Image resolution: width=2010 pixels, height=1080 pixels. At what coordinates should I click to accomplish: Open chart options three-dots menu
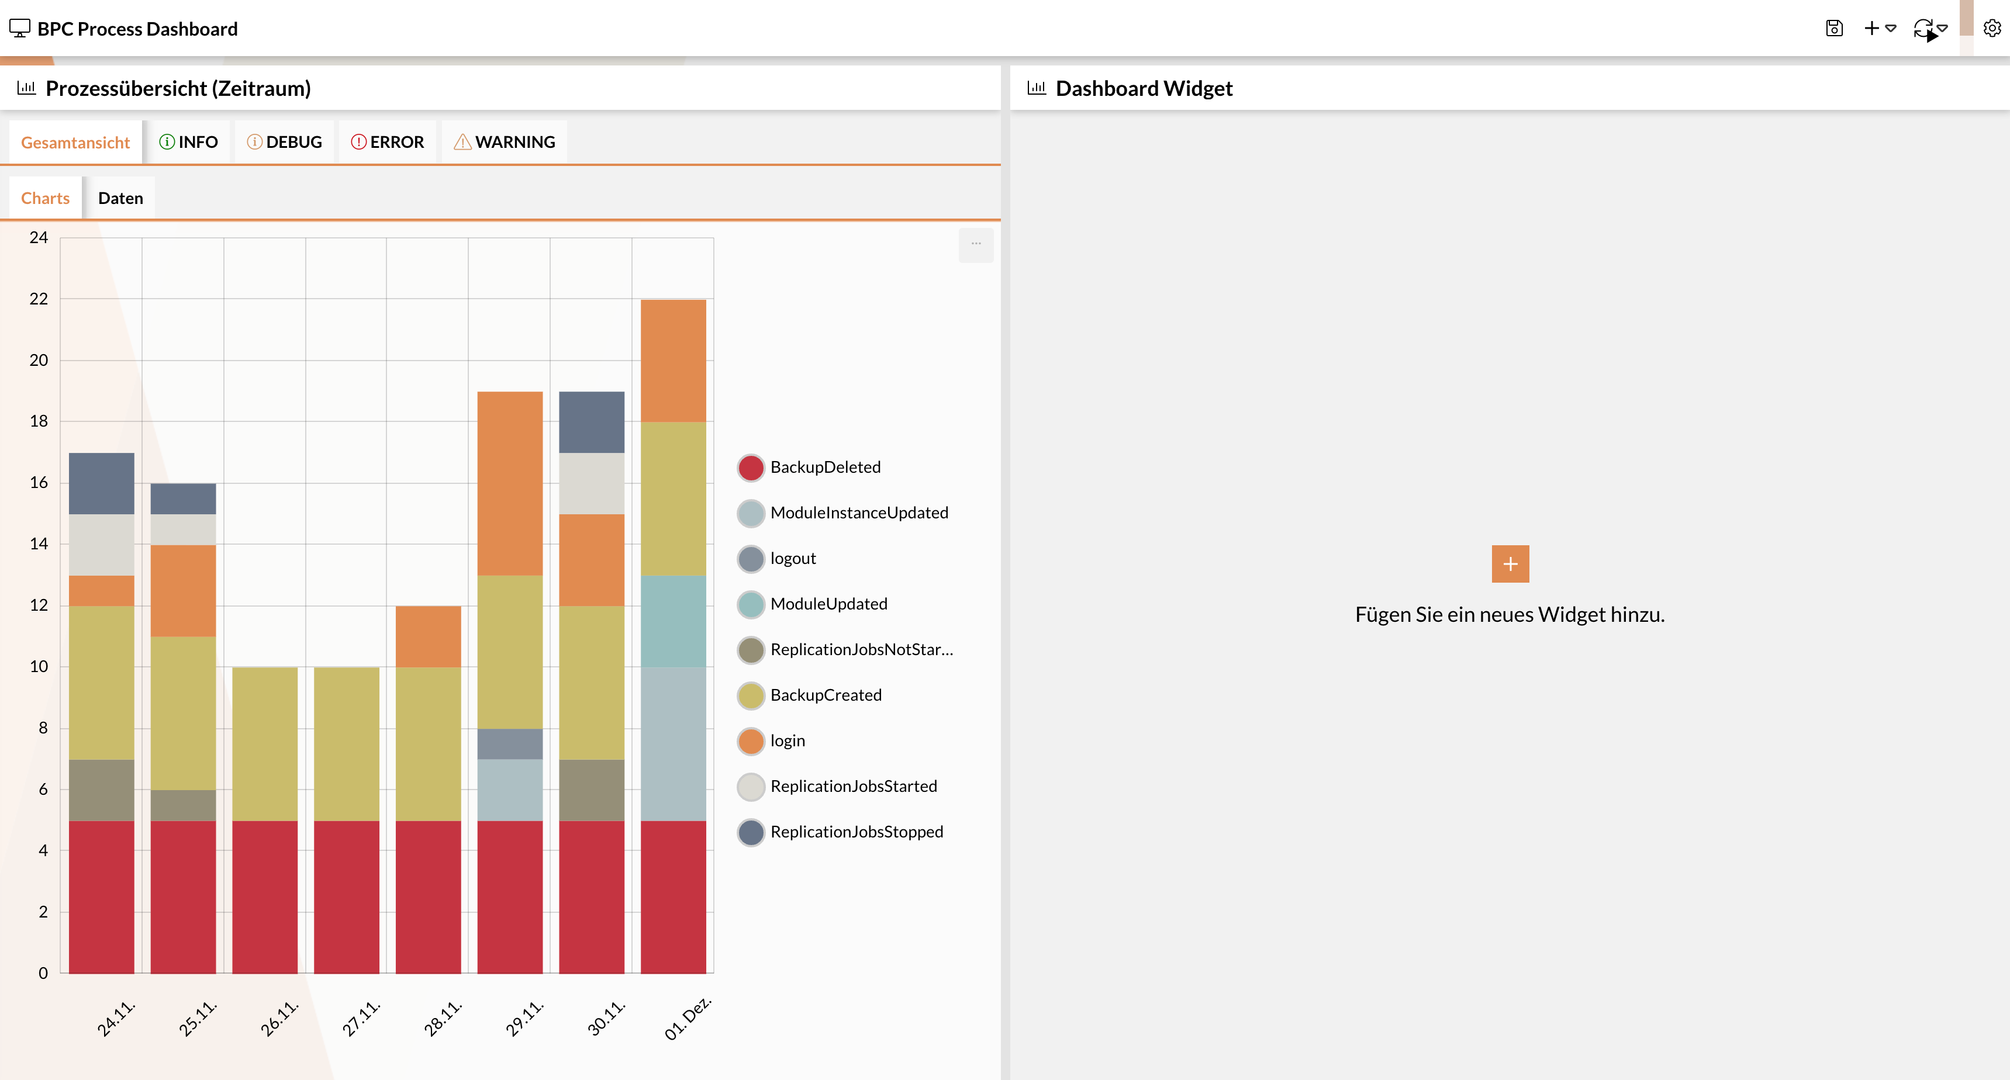pos(975,244)
